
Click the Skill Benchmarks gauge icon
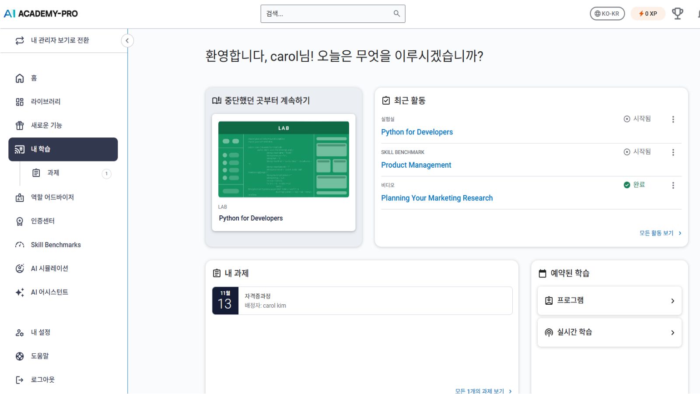tap(19, 244)
